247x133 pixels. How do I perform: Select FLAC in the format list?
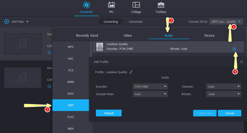pos(71,117)
